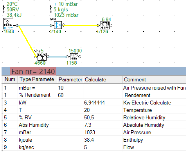Click the input connector of KG/S block 4660
The width and height of the screenshot is (187, 153).
pos(36,57)
